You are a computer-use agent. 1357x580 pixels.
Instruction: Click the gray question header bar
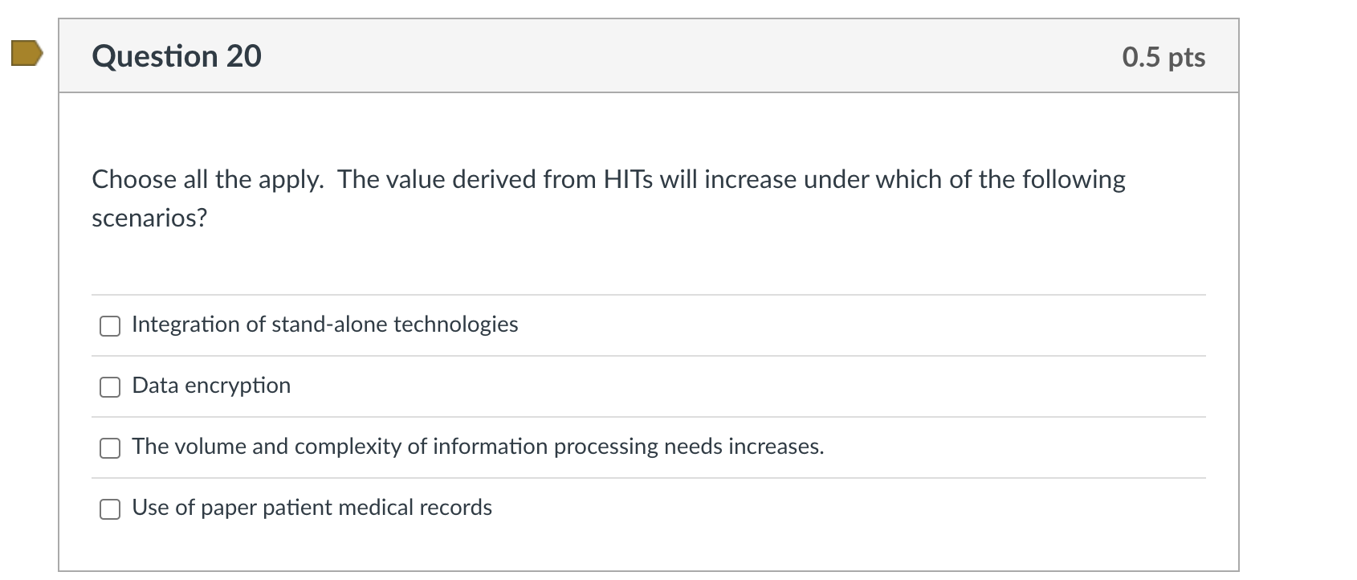click(642, 55)
